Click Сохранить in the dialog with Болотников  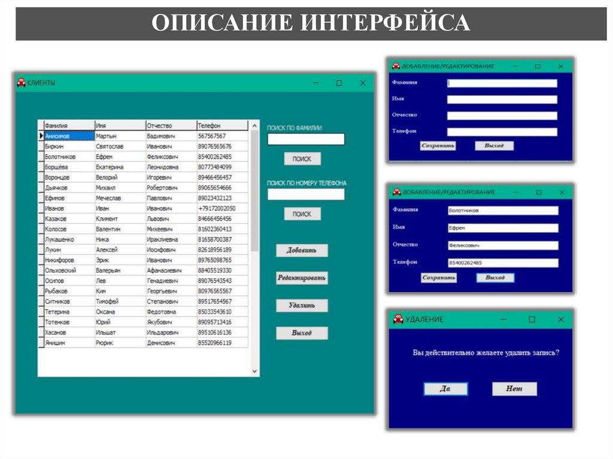pyautogui.click(x=439, y=278)
